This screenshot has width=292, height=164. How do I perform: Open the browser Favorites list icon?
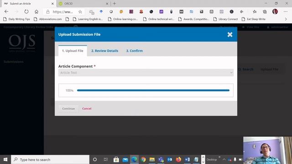(x=255, y=11)
